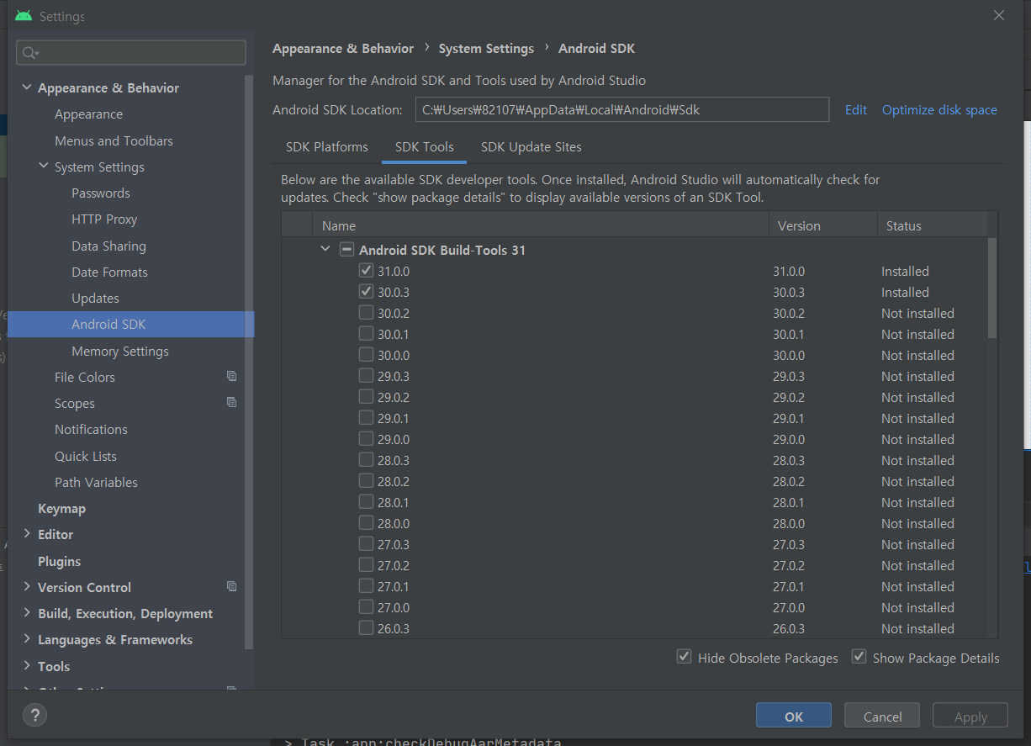Image resolution: width=1031 pixels, height=746 pixels.
Task: Click the SDK tools table vertical scrollbar
Action: (x=992, y=288)
